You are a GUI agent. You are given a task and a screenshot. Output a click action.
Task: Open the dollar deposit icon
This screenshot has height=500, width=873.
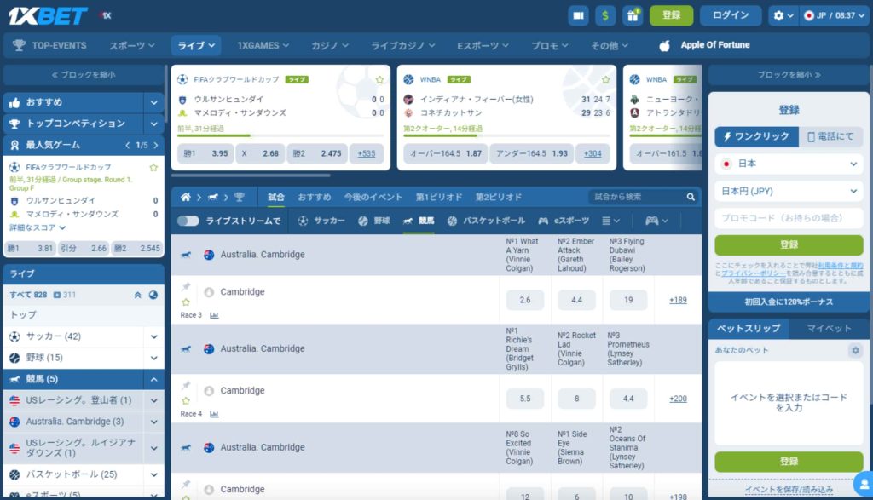pyautogui.click(x=605, y=15)
